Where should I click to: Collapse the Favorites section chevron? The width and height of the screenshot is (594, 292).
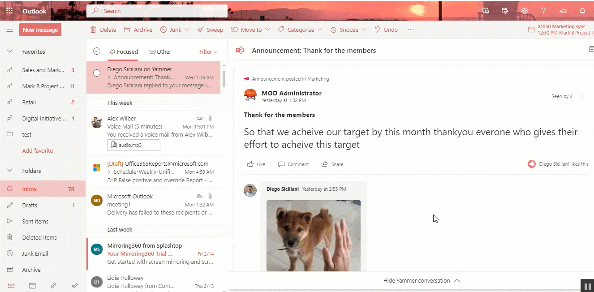9,52
